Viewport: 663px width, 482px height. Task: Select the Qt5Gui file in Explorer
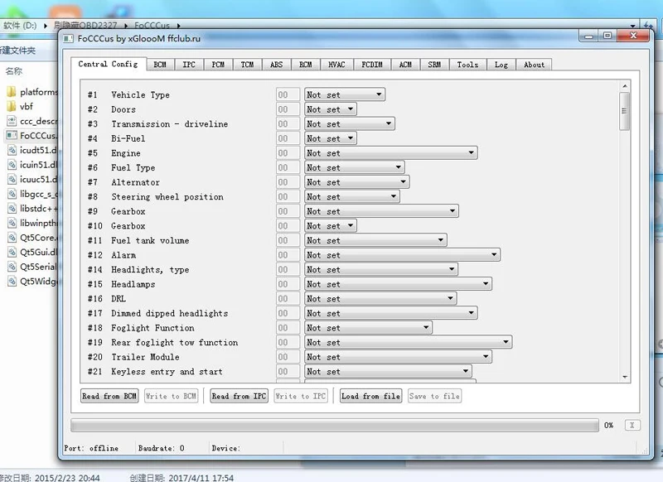[32, 253]
